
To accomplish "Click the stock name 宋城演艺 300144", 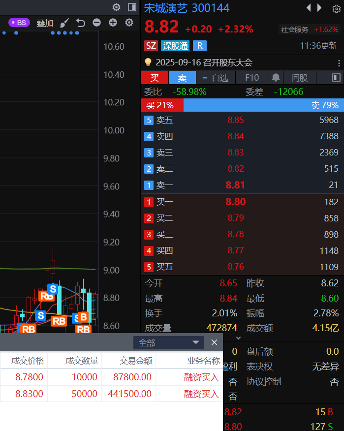I will [x=187, y=8].
